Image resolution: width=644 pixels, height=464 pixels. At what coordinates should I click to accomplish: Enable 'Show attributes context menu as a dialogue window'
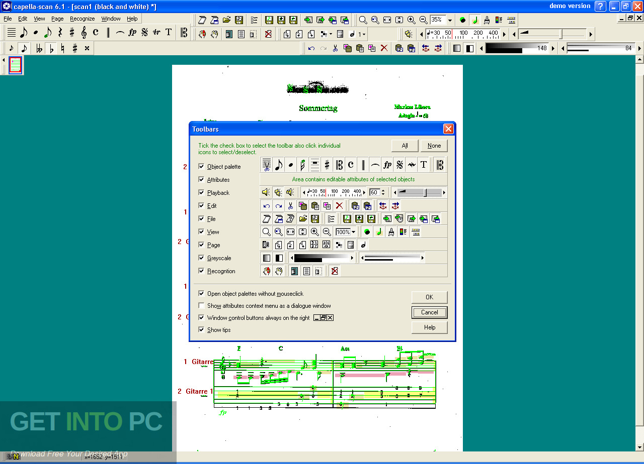tap(202, 305)
